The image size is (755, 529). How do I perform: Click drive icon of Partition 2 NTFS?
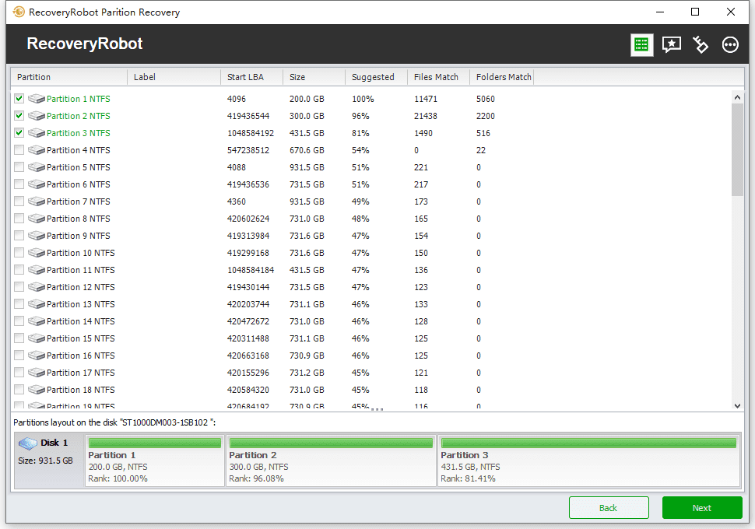pyautogui.click(x=37, y=116)
